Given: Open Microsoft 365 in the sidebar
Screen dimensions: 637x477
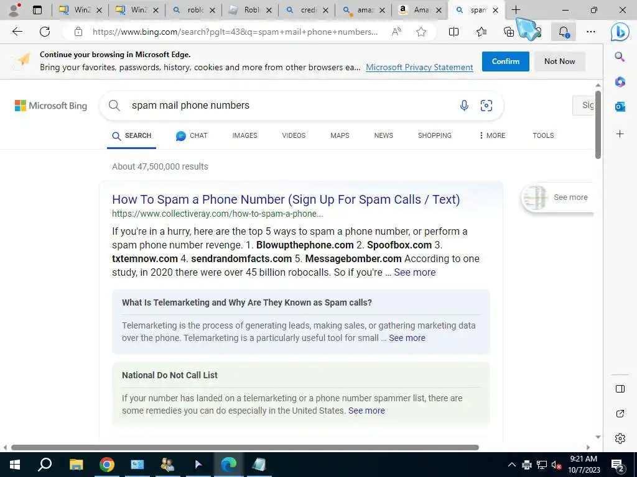Looking at the screenshot, I should (x=620, y=82).
